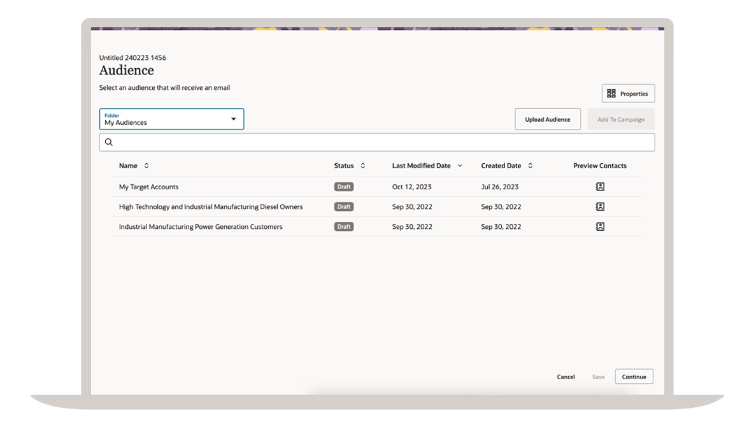This screenshot has height=427, width=756.
Task: Toggle Last Modified Date sort chevron
Action: [x=460, y=166]
